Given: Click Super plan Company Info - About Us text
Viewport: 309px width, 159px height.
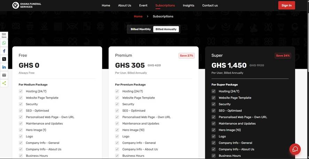Looking at the screenshot, I should [x=237, y=149].
